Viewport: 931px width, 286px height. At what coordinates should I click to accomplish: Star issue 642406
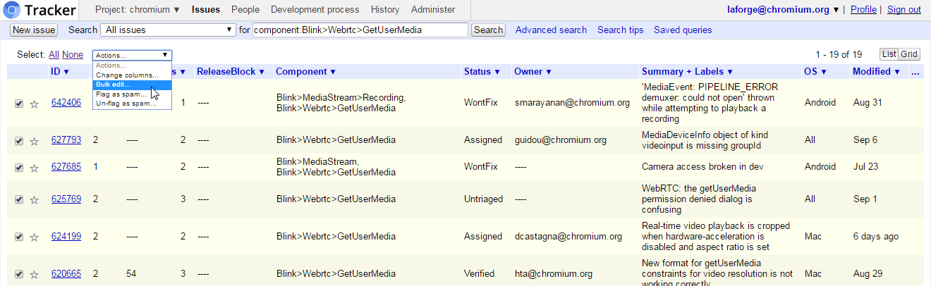point(34,104)
